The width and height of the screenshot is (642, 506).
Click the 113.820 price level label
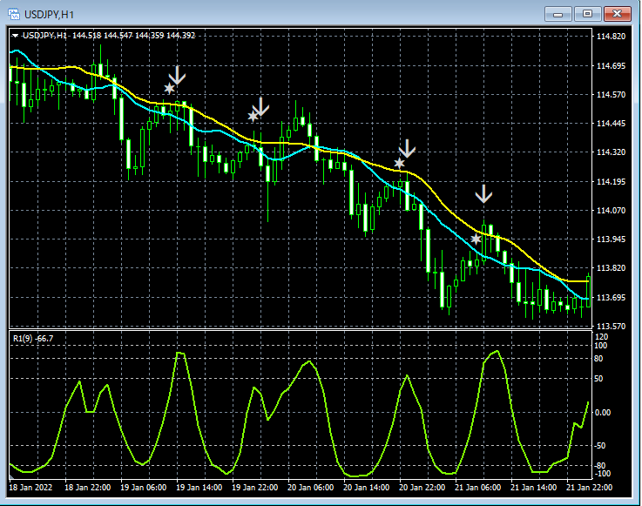click(611, 268)
